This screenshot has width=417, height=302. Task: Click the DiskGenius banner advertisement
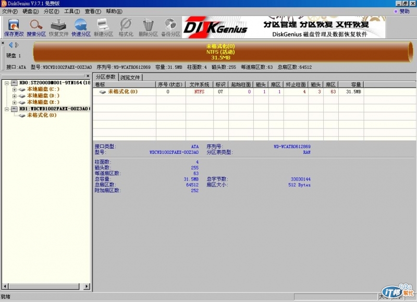[x=284, y=27]
